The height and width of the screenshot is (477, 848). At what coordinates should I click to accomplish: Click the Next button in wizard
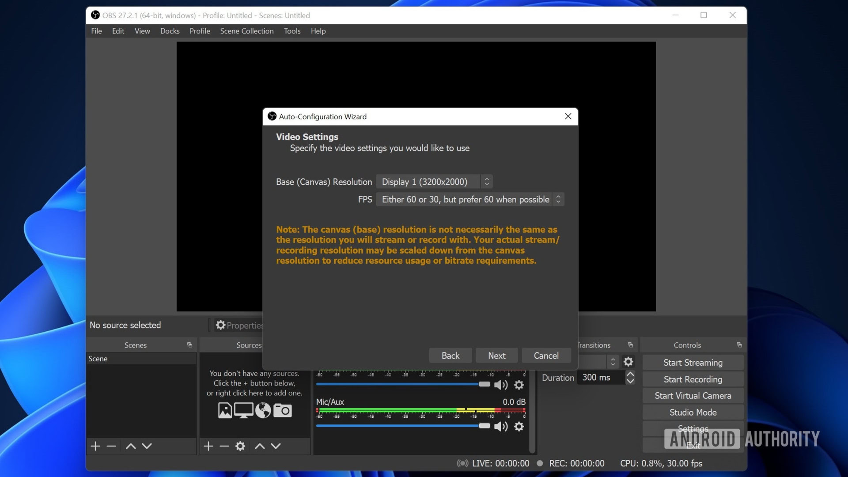coord(497,355)
